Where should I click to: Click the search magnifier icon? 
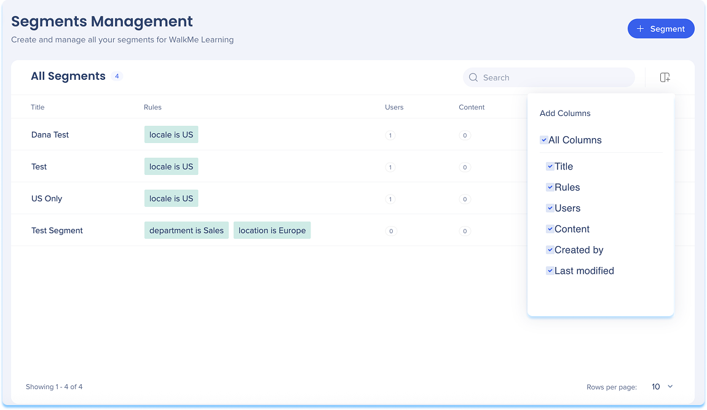(x=473, y=77)
